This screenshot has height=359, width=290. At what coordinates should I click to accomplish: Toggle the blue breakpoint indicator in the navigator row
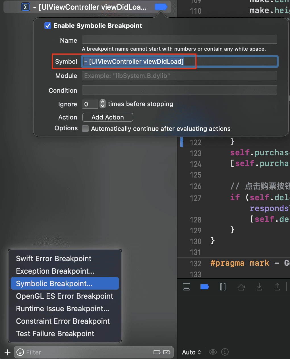pos(161,7)
